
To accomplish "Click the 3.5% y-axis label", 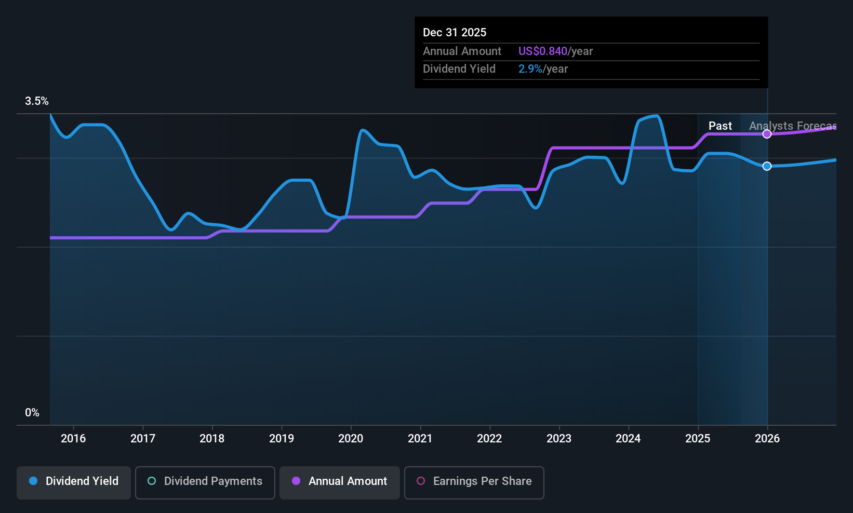I will coord(37,101).
